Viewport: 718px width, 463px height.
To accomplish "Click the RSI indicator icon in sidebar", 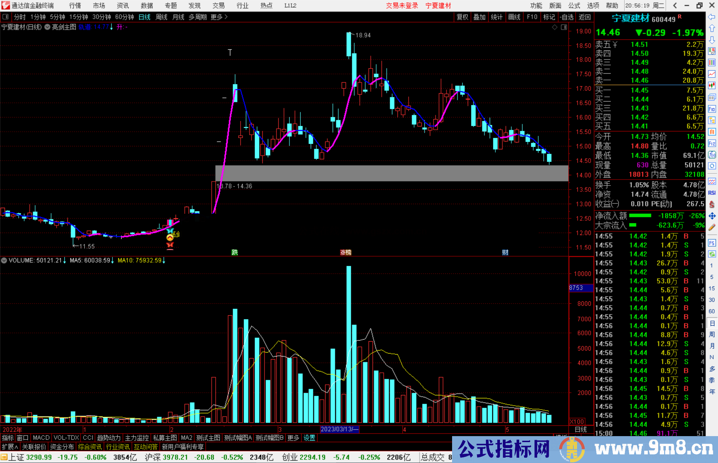I will 712,193.
